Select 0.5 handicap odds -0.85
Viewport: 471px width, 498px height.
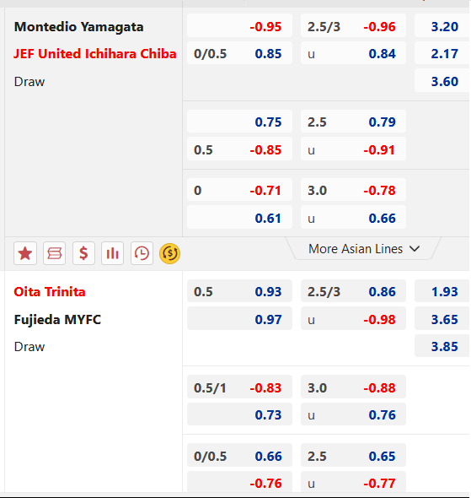point(239,149)
